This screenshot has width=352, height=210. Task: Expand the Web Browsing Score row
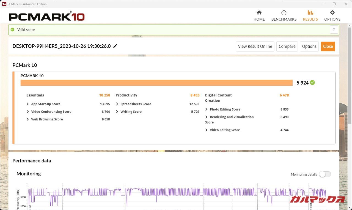pyautogui.click(x=28, y=119)
